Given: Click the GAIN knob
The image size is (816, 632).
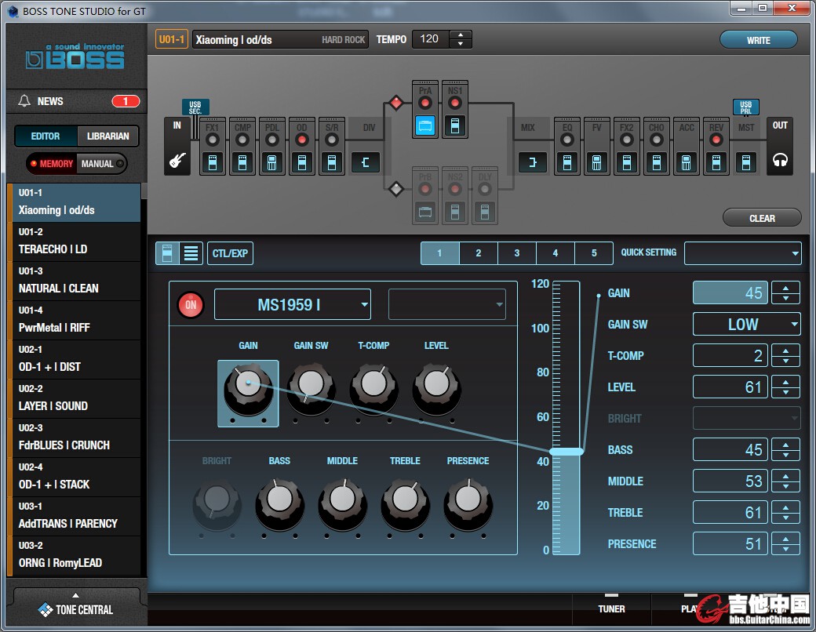Looking at the screenshot, I should click(248, 389).
